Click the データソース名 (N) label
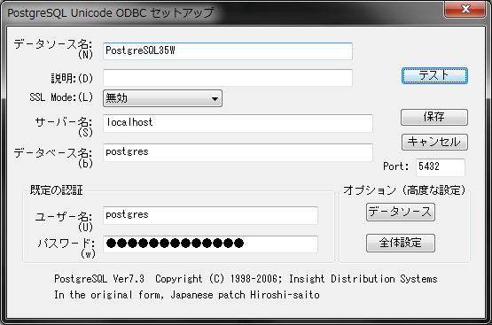This screenshot has width=492, height=325. (x=53, y=49)
